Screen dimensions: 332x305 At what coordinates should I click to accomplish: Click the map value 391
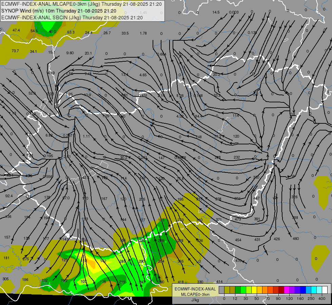(x=257, y=219)
